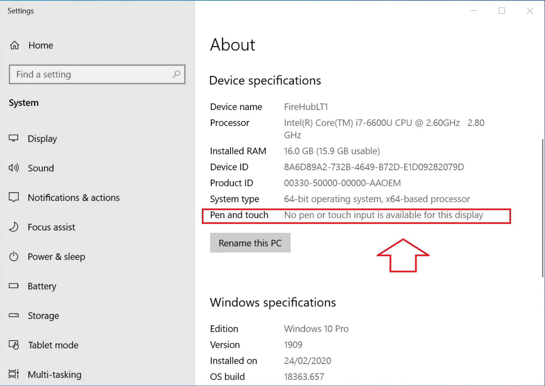The width and height of the screenshot is (545, 386).
Task: Click the search magnifier icon
Action: click(x=176, y=74)
